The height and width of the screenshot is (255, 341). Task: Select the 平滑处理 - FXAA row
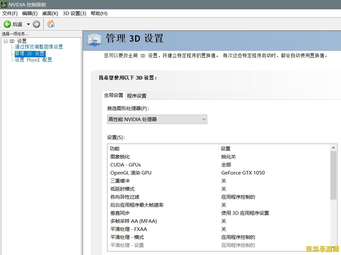tap(219, 229)
